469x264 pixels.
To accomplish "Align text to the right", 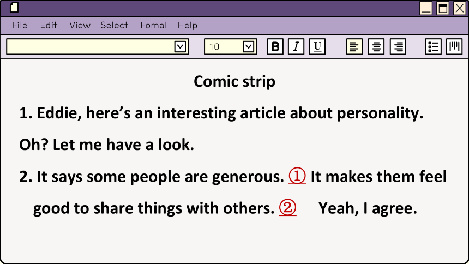I will [398, 46].
